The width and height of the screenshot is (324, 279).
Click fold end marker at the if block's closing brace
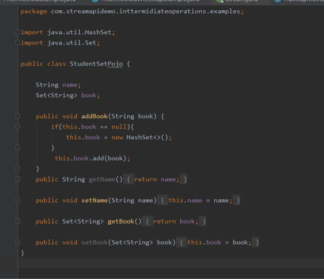pyautogui.click(x=18, y=147)
